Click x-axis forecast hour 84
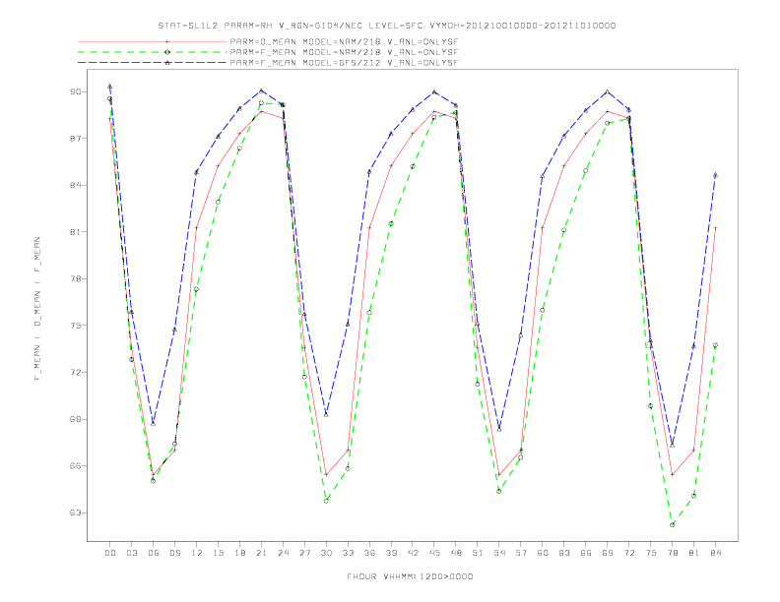The width and height of the screenshot is (780, 602). (715, 553)
